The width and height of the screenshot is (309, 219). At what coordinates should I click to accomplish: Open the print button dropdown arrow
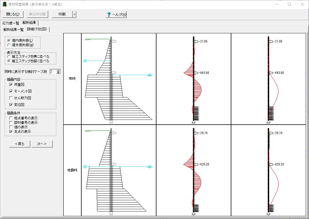tap(74, 14)
